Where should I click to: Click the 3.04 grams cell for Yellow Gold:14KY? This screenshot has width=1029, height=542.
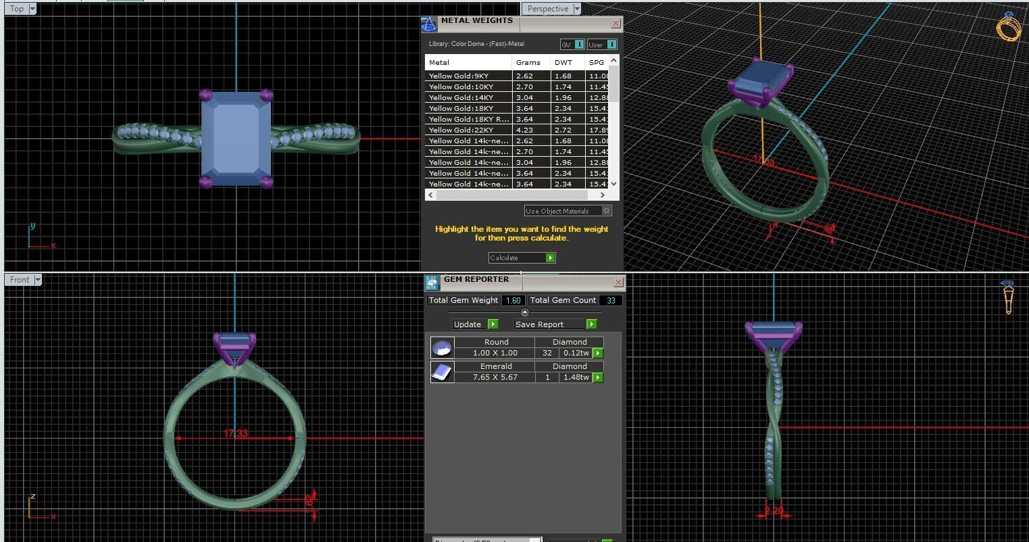(x=531, y=97)
